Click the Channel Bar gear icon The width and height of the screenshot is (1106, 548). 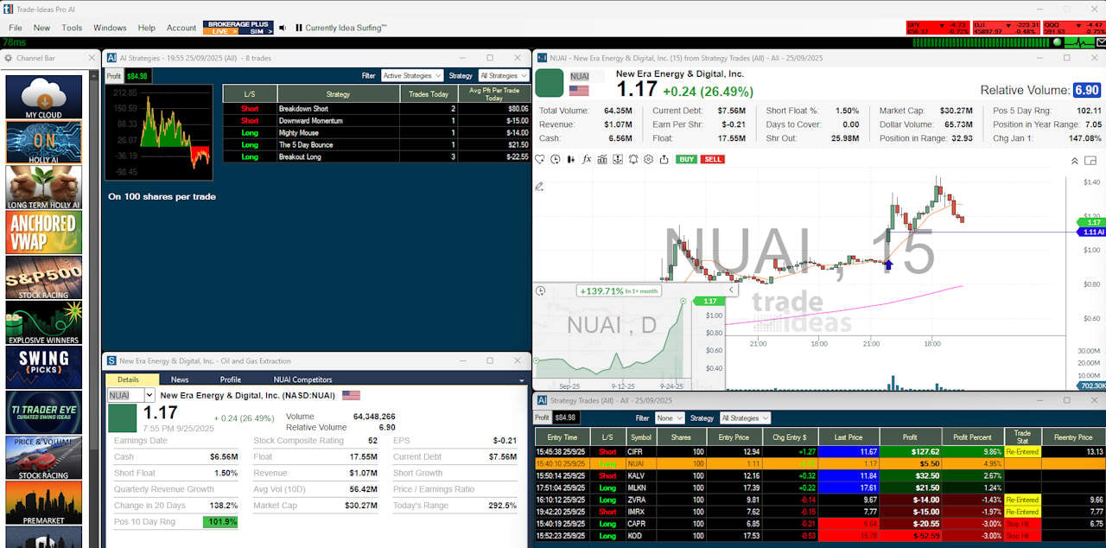[x=9, y=58]
